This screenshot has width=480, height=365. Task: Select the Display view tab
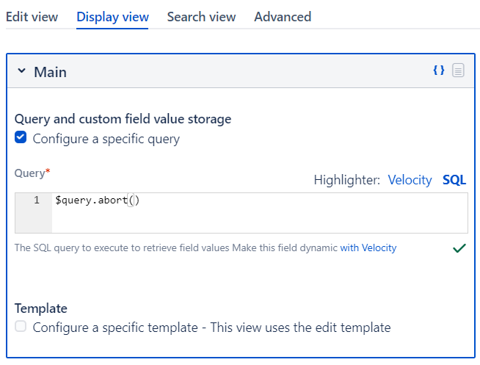pos(112,17)
